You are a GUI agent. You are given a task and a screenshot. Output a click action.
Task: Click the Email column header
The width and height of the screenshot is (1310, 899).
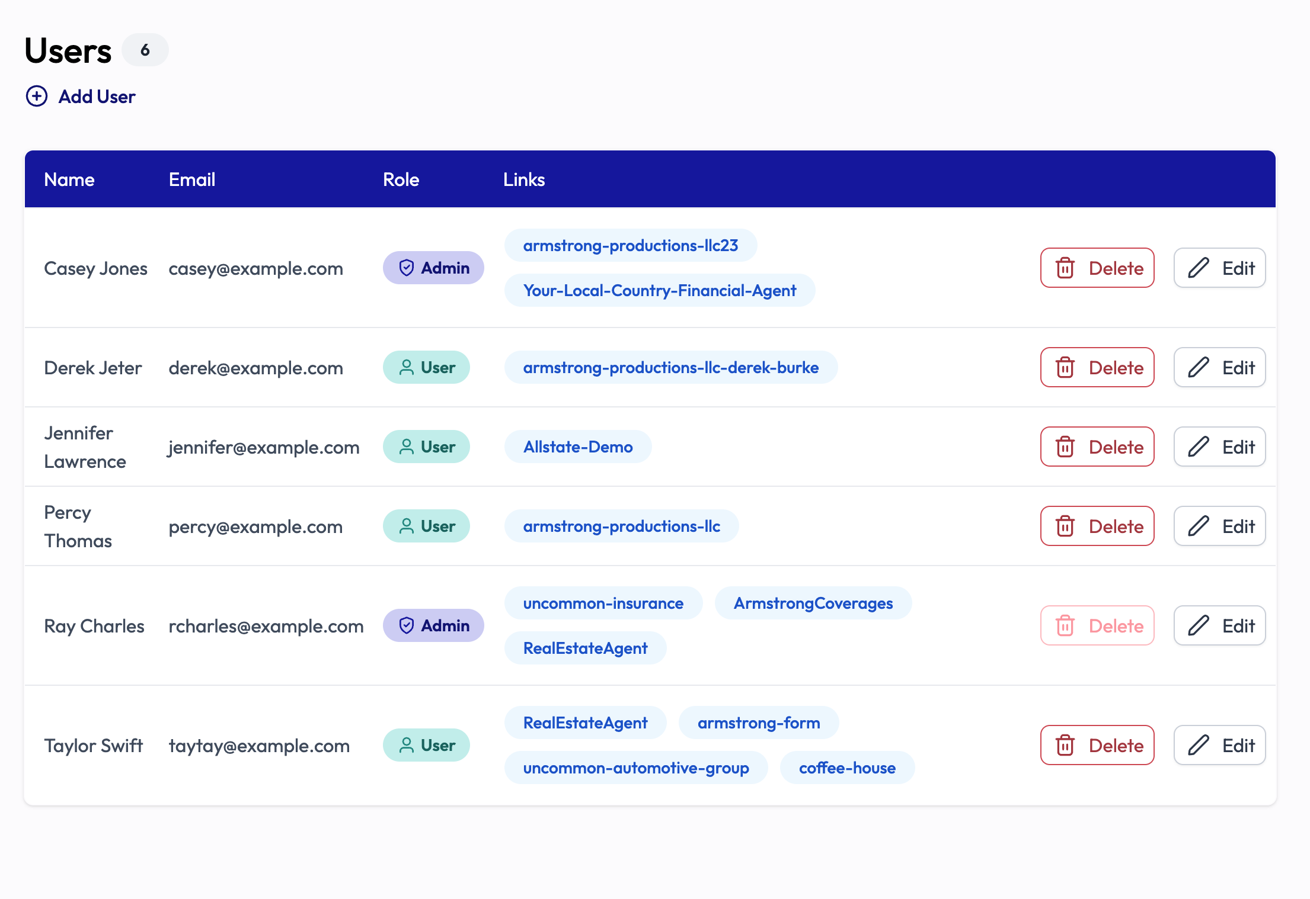click(191, 179)
